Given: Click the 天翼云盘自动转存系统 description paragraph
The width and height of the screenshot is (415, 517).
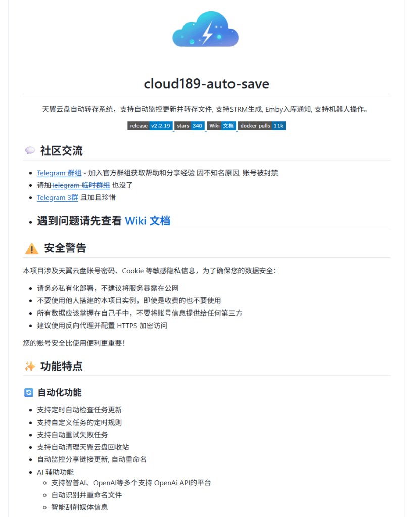Looking at the screenshot, I should point(206,109).
